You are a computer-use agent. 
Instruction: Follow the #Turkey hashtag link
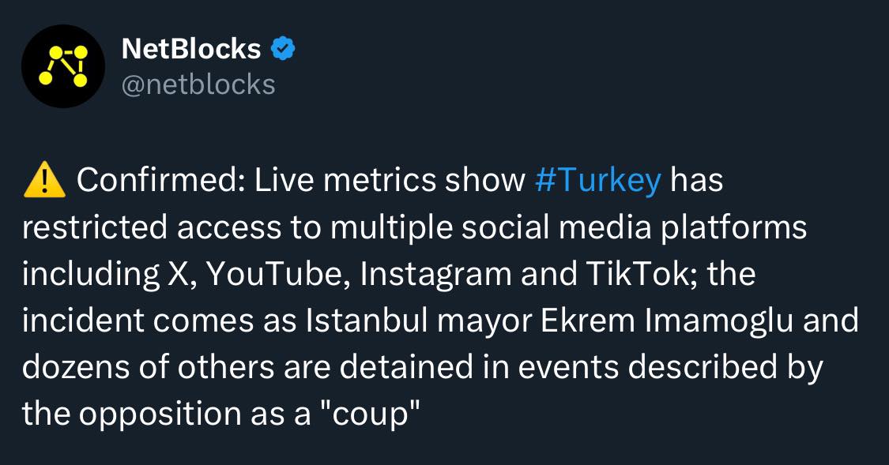coord(598,181)
